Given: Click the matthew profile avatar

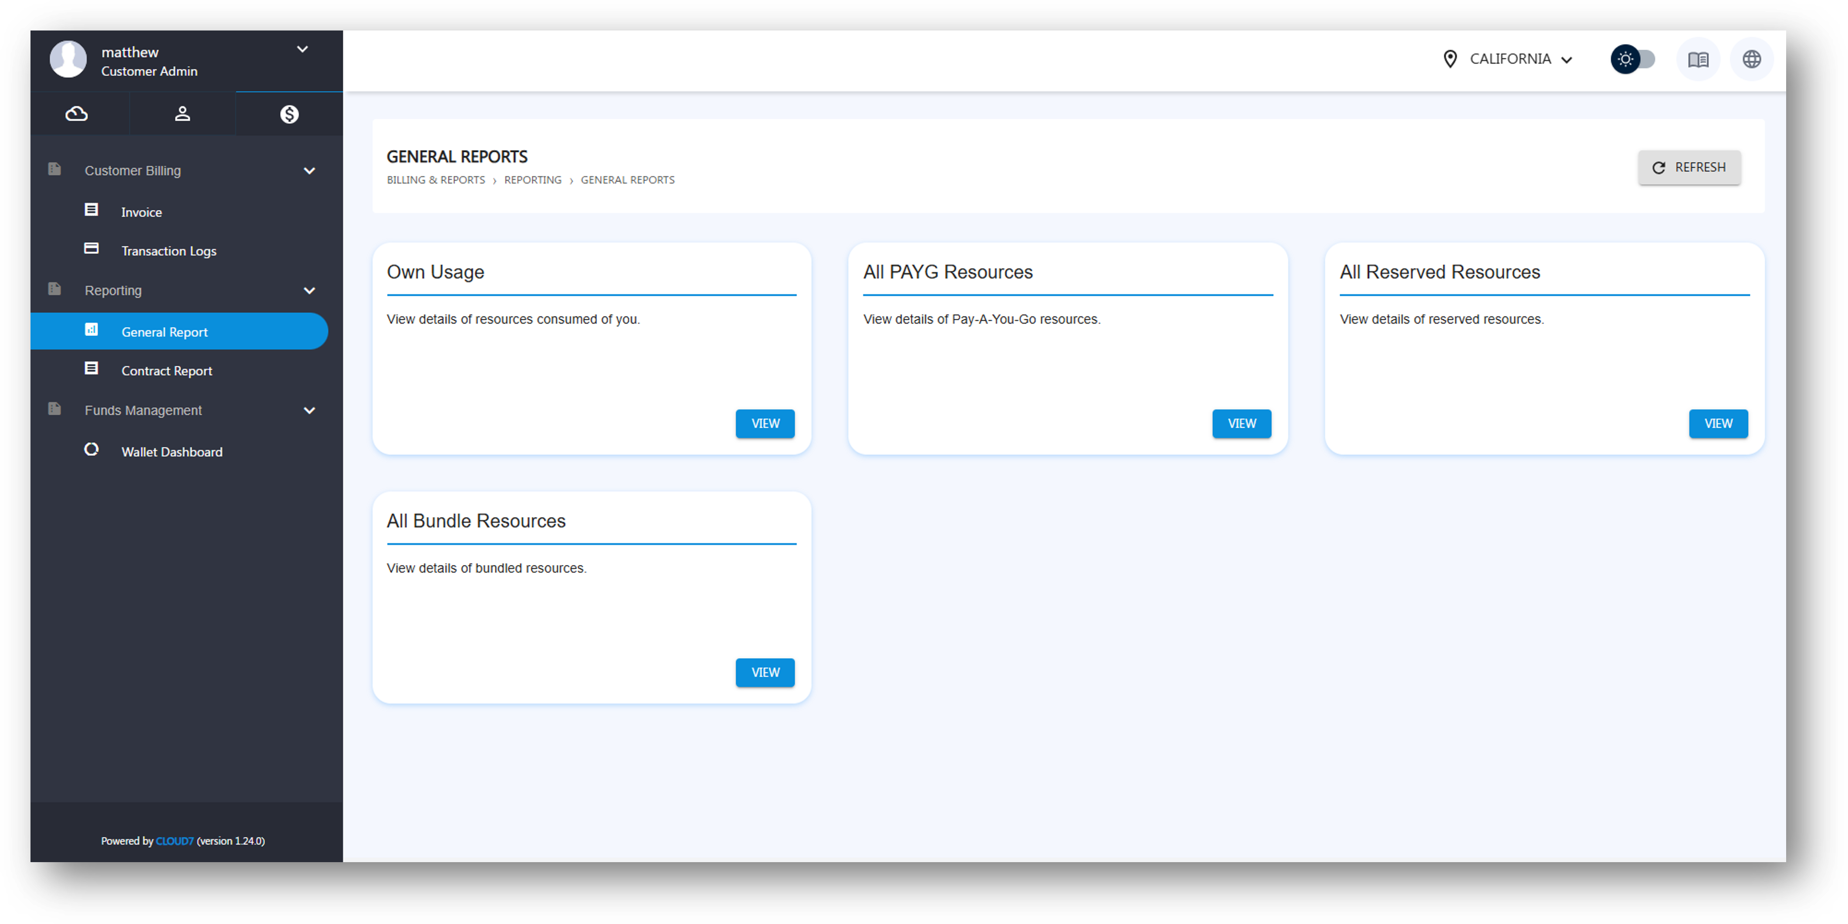Looking at the screenshot, I should click(x=68, y=59).
